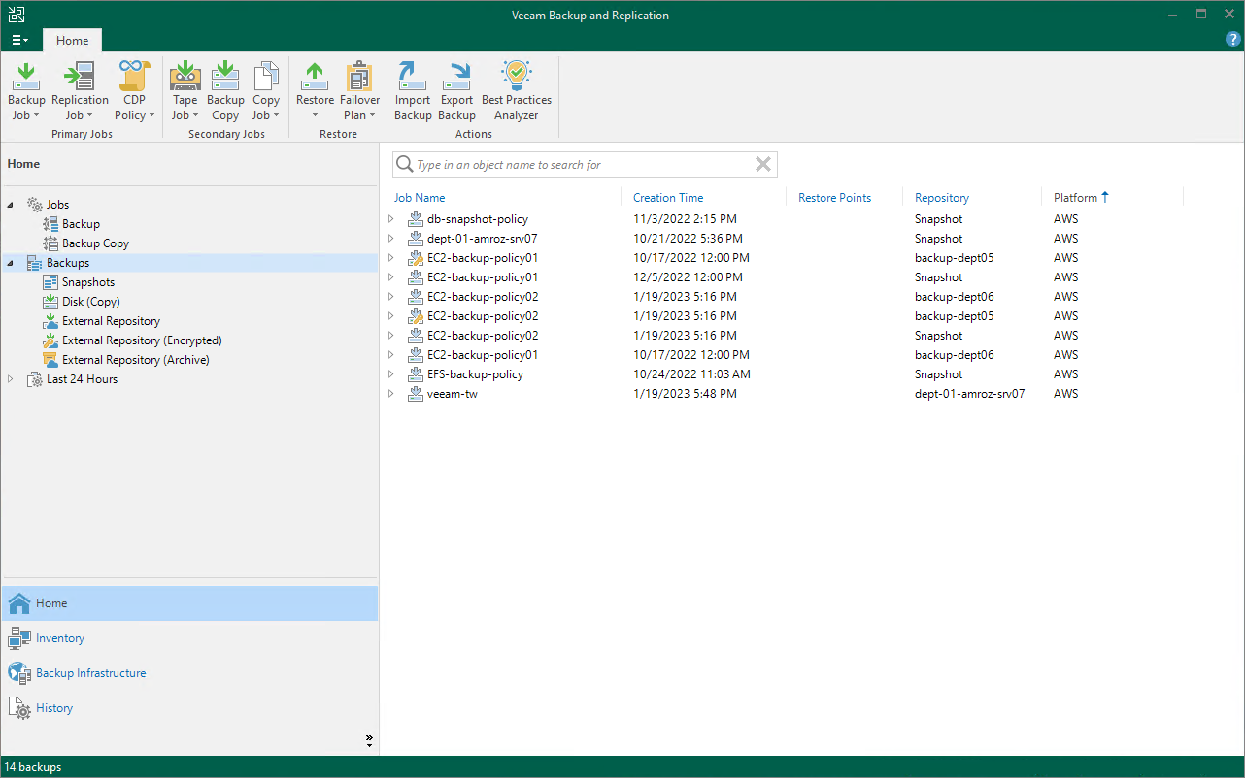
Task: Click the db-snapshot-policy job icon
Action: (x=416, y=219)
